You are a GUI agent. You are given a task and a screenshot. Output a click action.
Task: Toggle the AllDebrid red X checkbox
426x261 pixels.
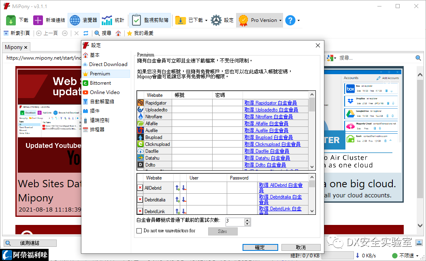point(140,188)
